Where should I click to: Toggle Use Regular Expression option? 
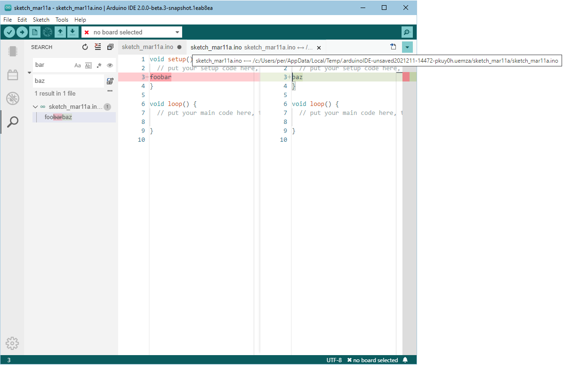(x=99, y=65)
